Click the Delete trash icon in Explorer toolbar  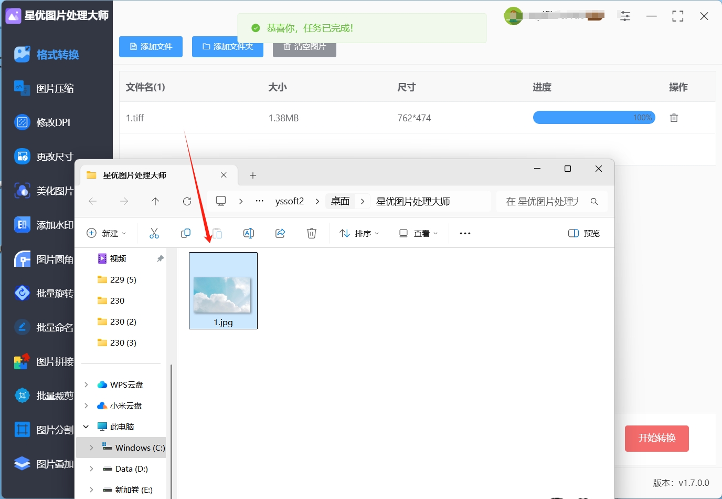coord(312,233)
